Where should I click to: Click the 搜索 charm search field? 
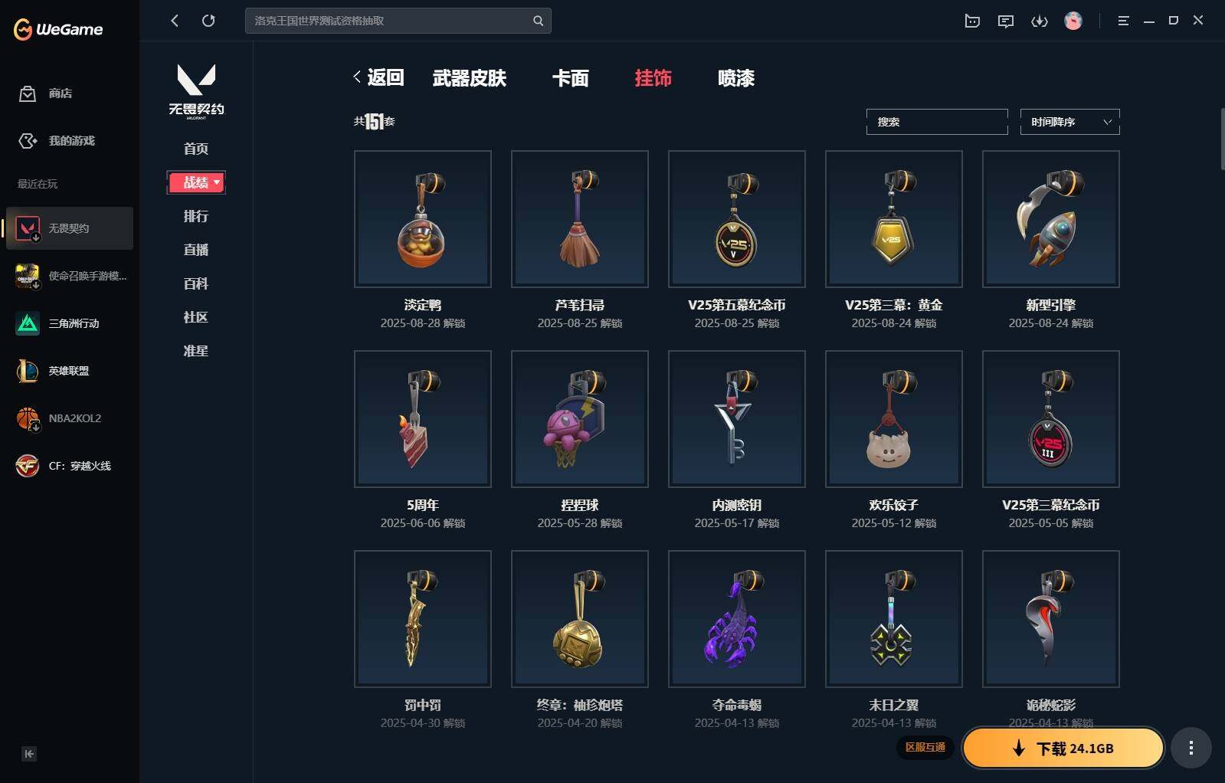pos(937,122)
